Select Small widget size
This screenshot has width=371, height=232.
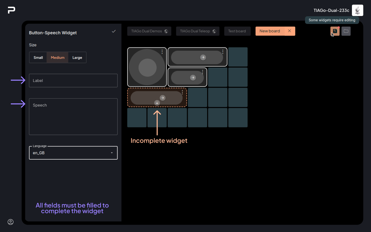[x=38, y=57]
